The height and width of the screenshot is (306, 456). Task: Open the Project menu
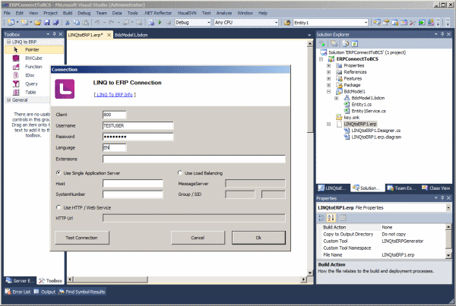pyautogui.click(x=50, y=13)
